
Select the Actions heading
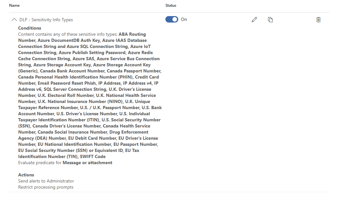click(x=26, y=175)
